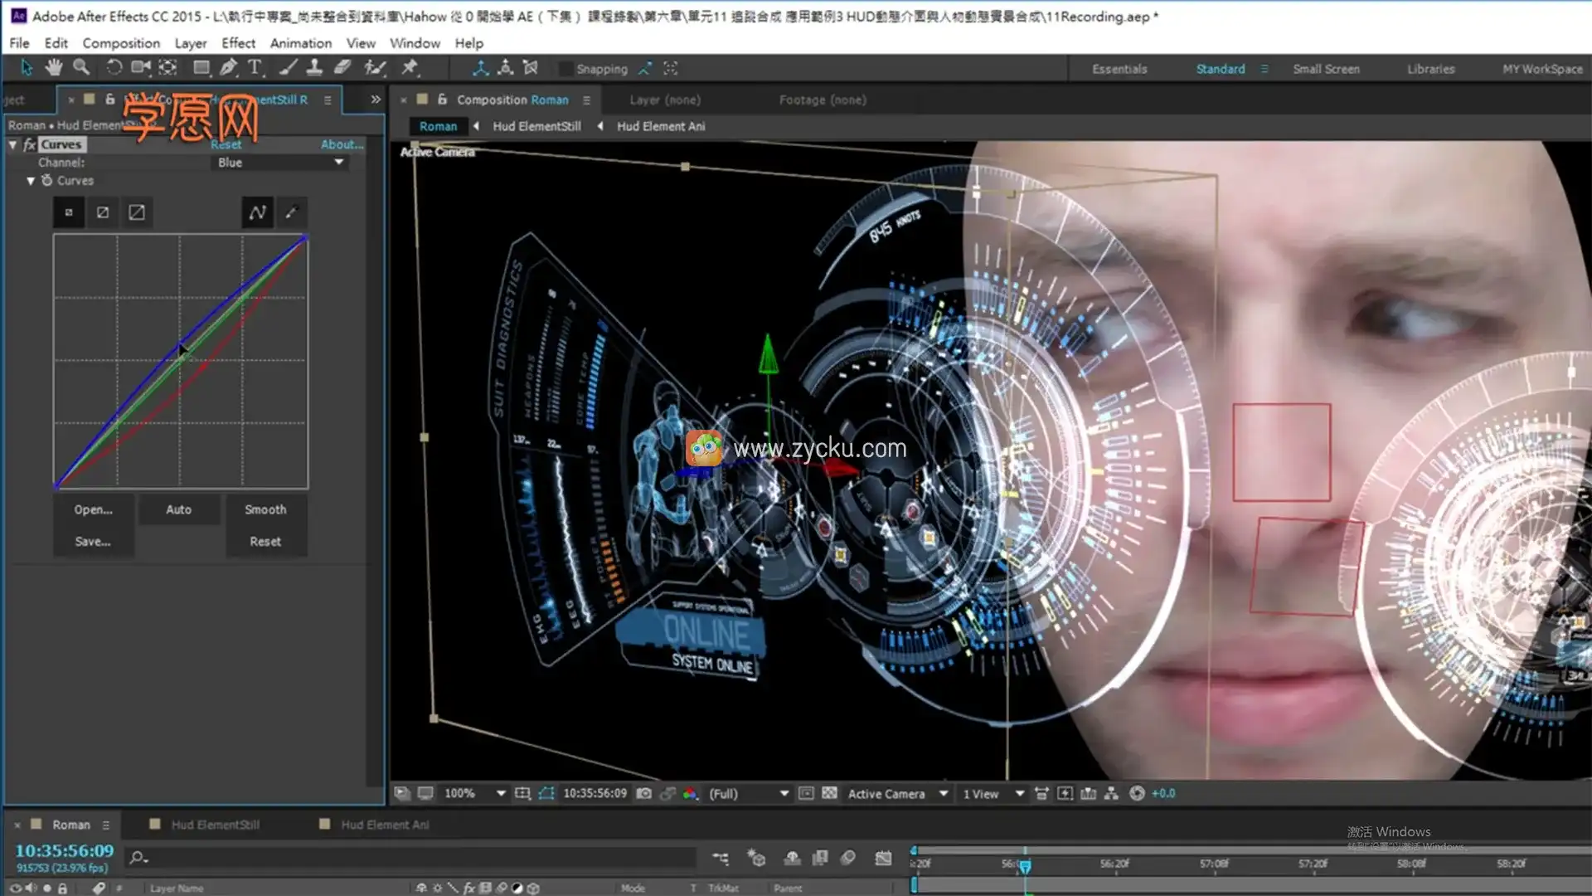Open the Graph Editor in timeline
Viewport: 1592px width, 896px height.
click(x=883, y=858)
